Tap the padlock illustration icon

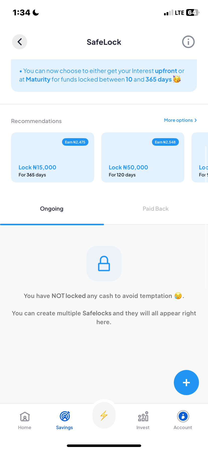point(104,263)
